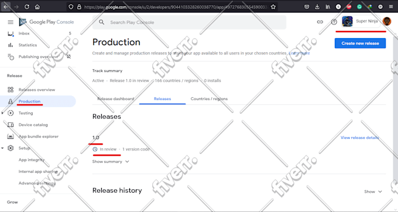Open help via the question mark icon
The image size is (398, 212).
coord(334,22)
